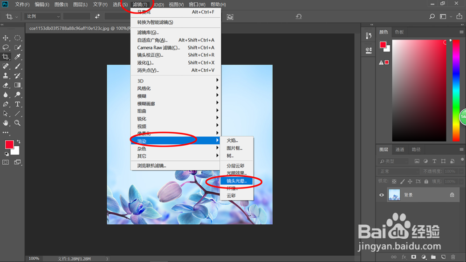Select the Path Selection tool
Screen dimensions: 466x262
coord(6,114)
